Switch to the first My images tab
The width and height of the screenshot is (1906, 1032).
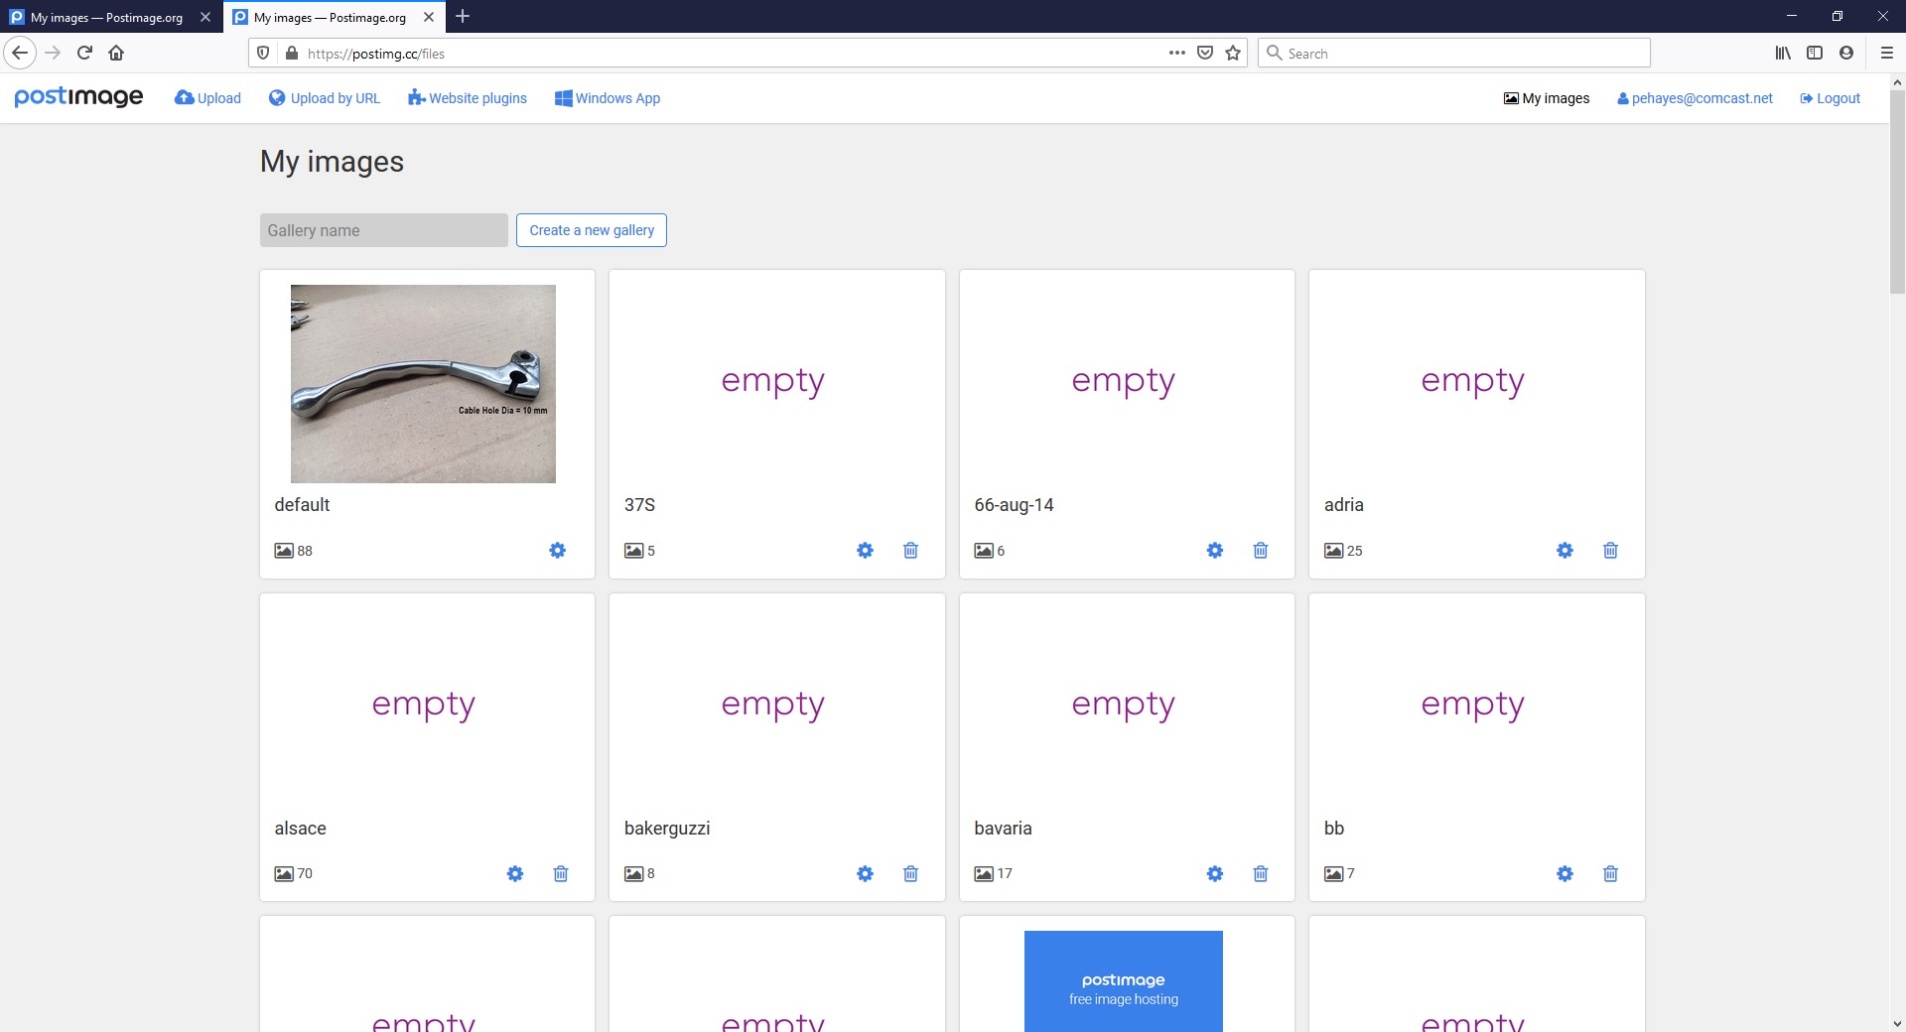click(x=107, y=17)
